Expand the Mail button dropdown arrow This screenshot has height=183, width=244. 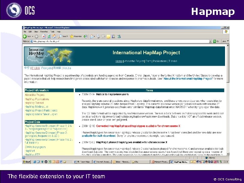(x=94, y=37)
